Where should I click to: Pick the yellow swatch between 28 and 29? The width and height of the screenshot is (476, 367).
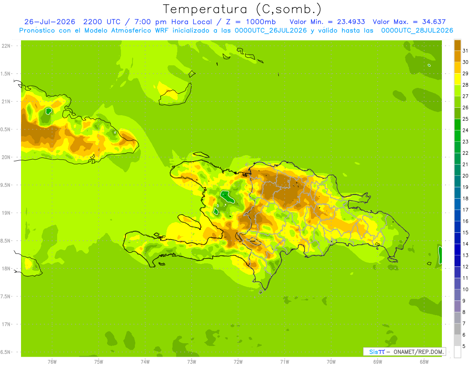tap(457, 79)
